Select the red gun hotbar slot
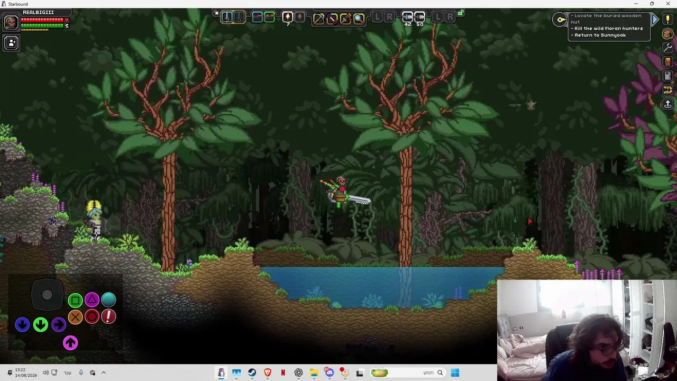The height and width of the screenshot is (381, 677). pos(257,17)
